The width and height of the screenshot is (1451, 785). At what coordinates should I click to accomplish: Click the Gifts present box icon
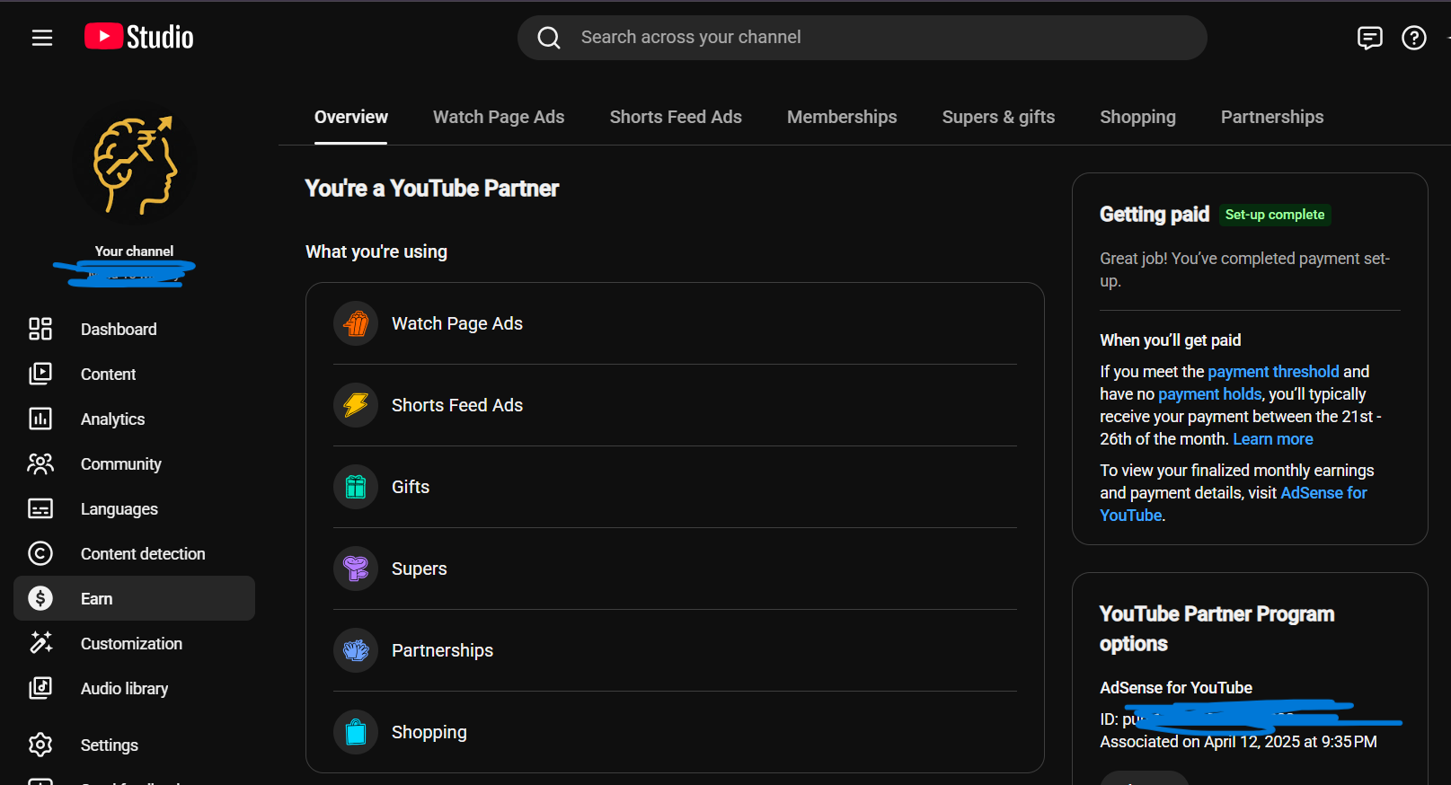356,487
